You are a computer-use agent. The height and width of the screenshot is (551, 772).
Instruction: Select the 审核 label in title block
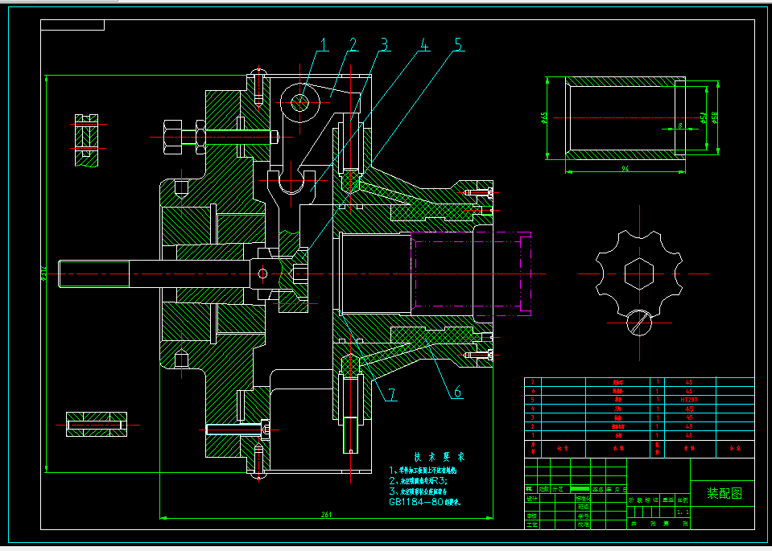point(532,516)
